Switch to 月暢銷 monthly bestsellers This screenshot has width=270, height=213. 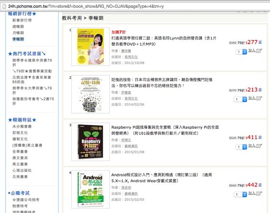point(18,33)
